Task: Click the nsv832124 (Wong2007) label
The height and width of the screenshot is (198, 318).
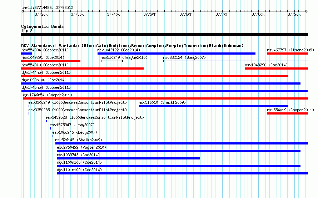Action: tap(184, 57)
